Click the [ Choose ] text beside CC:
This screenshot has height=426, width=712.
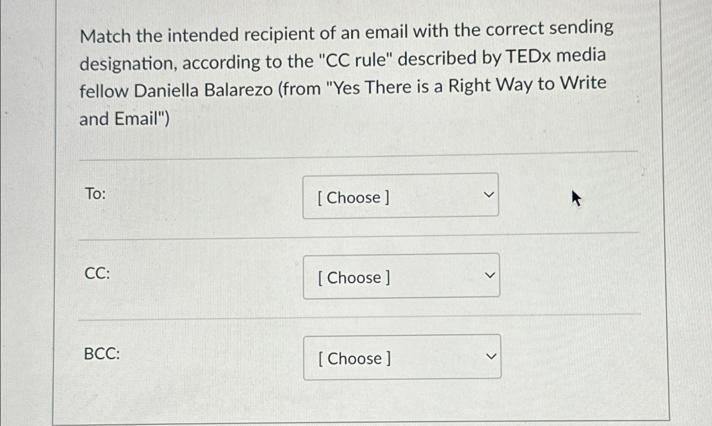tap(354, 277)
